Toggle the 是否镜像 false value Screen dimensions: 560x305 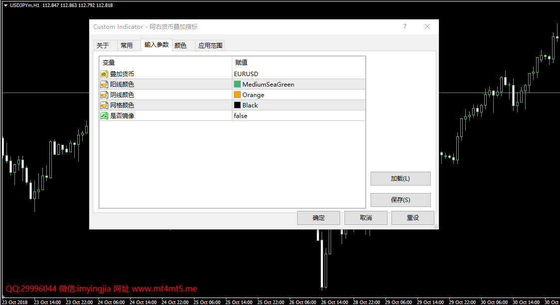(240, 116)
